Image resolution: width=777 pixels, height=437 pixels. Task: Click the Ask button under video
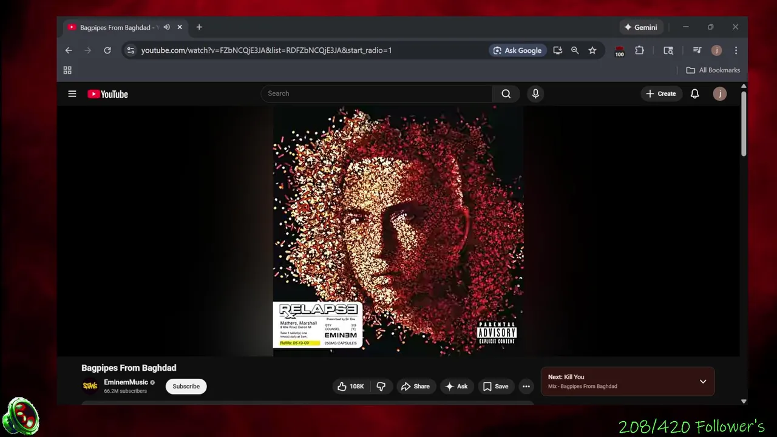coord(456,386)
